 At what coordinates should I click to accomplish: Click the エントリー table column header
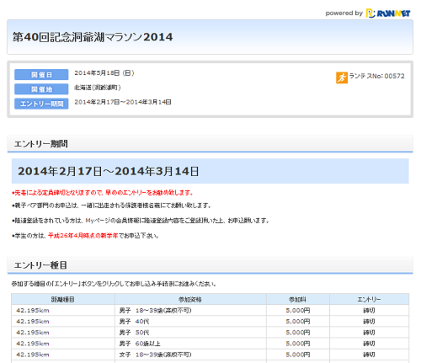pos(369,299)
